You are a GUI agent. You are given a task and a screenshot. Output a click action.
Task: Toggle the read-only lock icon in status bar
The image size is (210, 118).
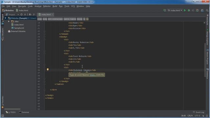pos(203,116)
